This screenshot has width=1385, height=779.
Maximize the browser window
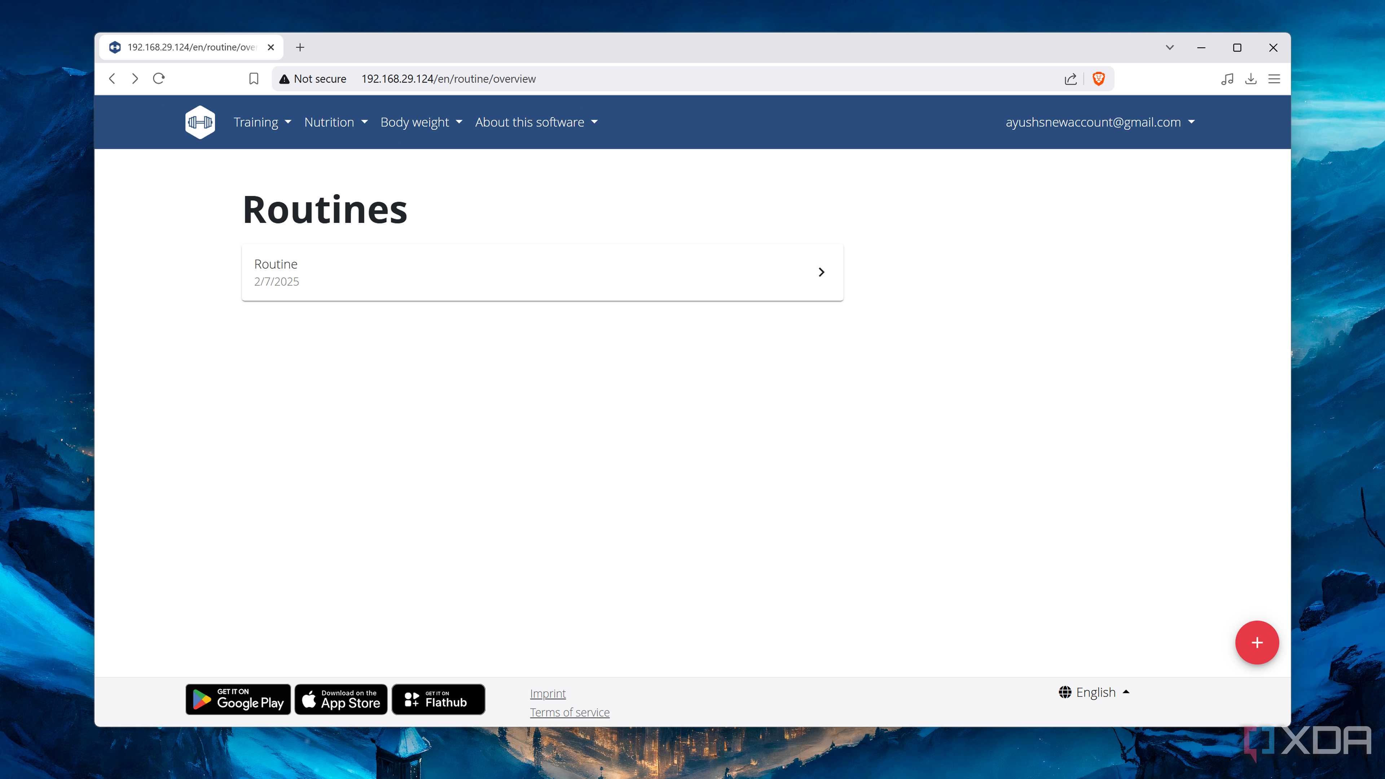pyautogui.click(x=1237, y=47)
